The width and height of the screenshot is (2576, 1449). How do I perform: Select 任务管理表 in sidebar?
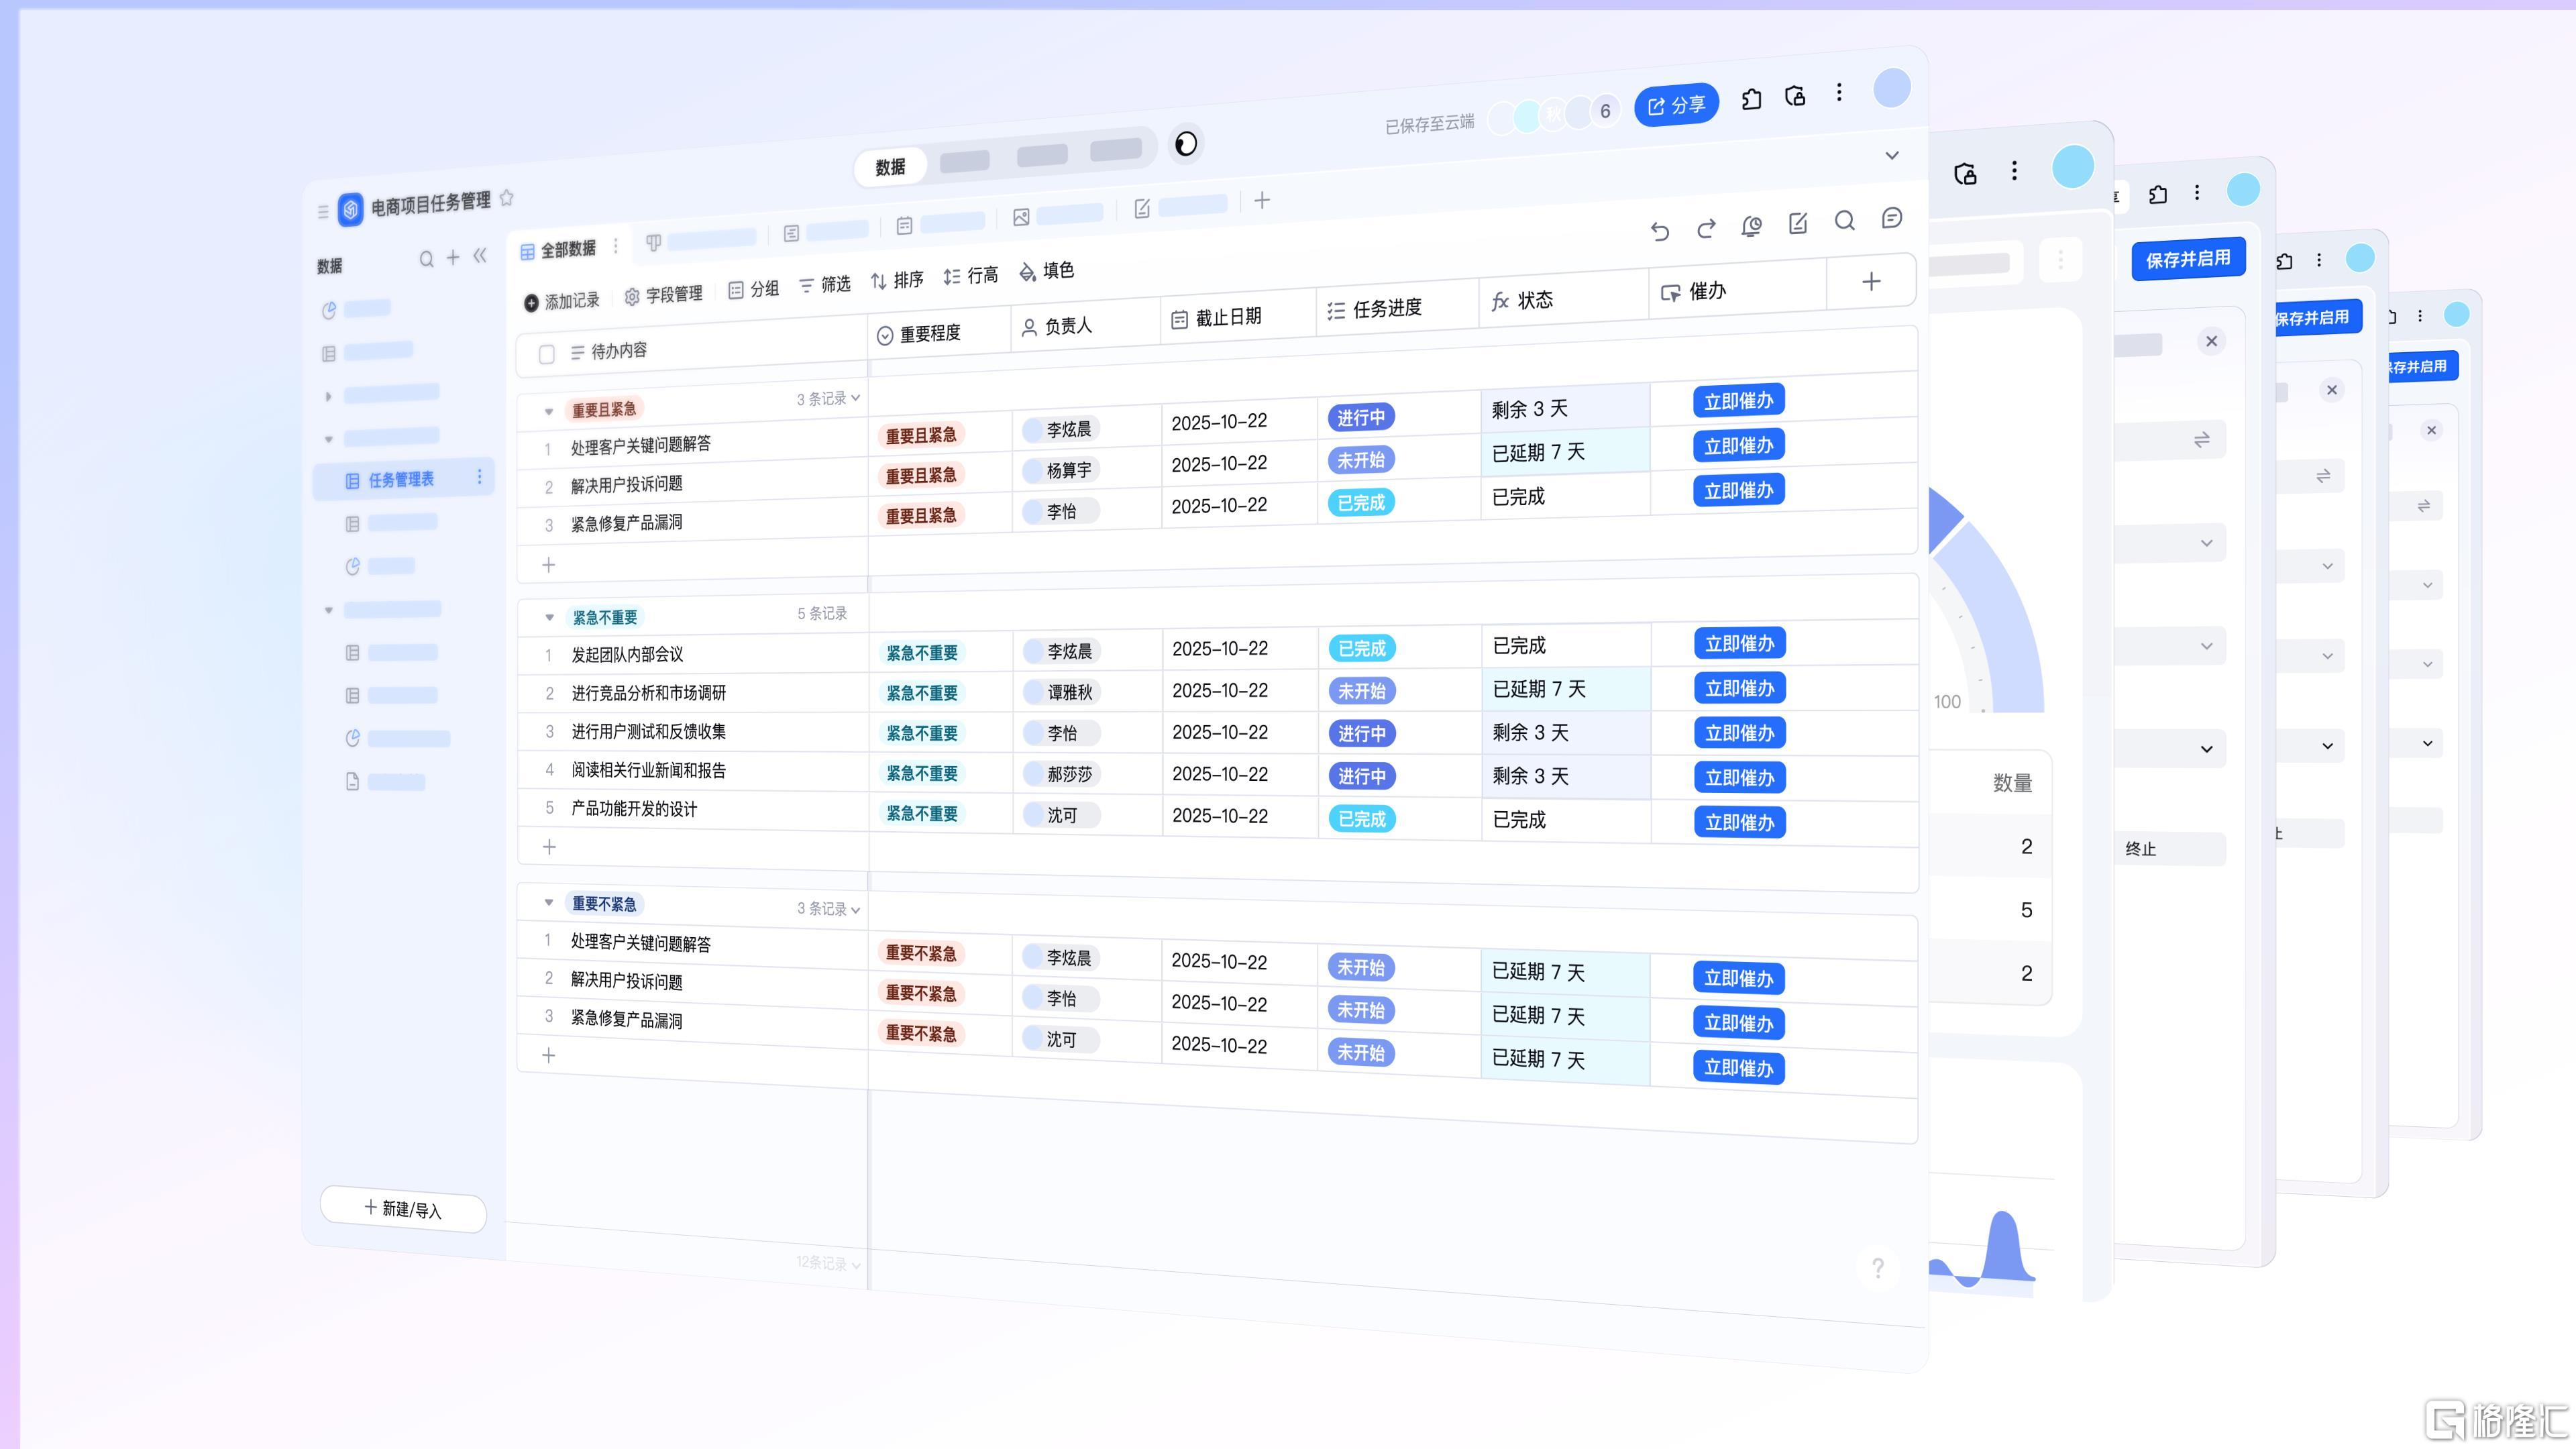[x=401, y=480]
